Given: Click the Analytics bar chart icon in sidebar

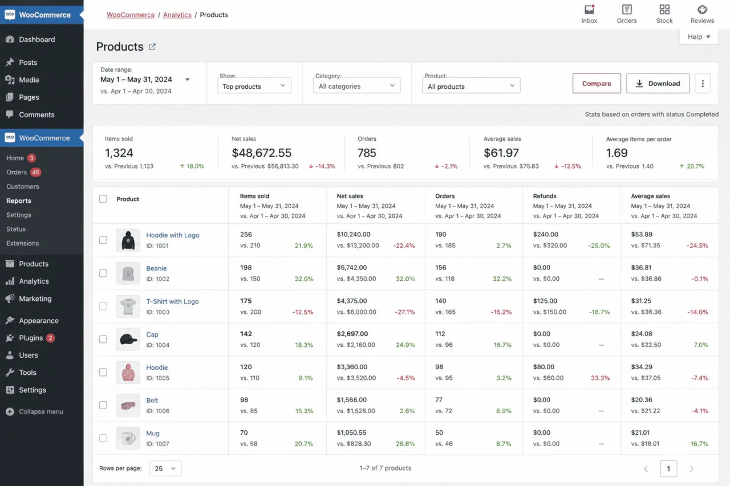Looking at the screenshot, I should click(10, 281).
